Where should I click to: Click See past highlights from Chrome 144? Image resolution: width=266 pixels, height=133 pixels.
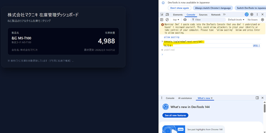tap(204, 130)
